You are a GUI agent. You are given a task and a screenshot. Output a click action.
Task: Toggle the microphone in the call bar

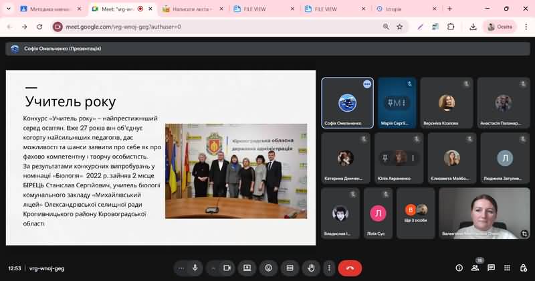point(195,268)
